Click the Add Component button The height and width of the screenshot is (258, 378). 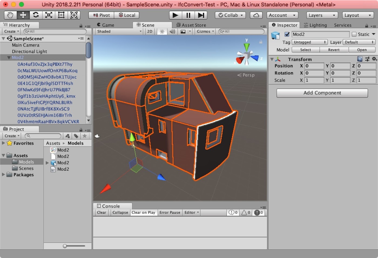[322, 93]
